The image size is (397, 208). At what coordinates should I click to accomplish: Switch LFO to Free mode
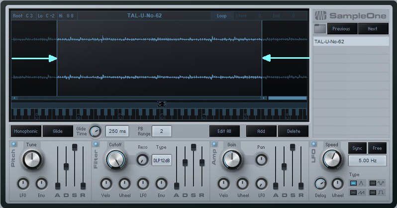click(x=377, y=148)
